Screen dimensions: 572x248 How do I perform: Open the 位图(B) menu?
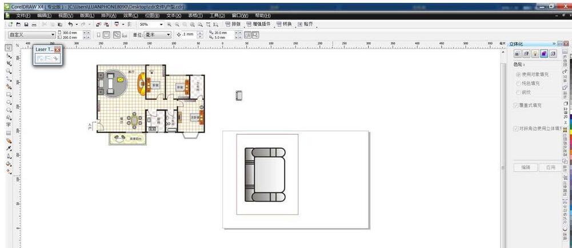click(x=152, y=15)
